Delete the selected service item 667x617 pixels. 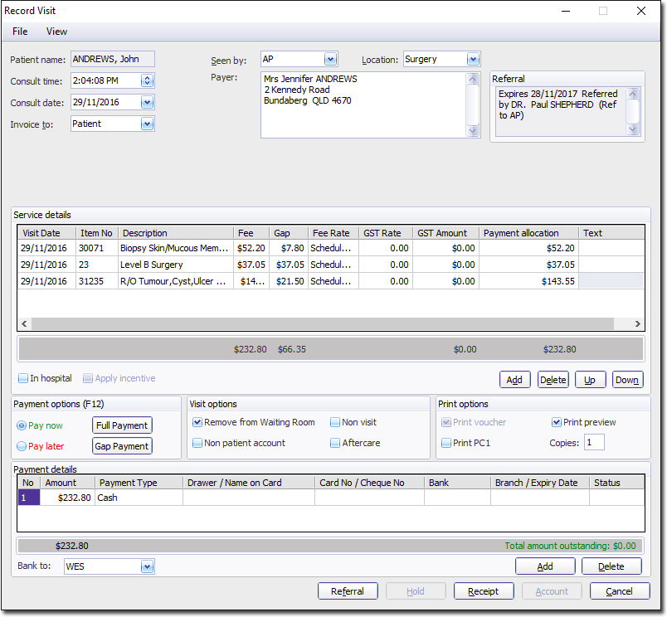point(553,380)
